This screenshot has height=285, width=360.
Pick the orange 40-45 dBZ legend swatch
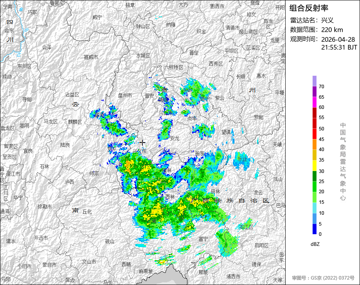tap(315, 144)
